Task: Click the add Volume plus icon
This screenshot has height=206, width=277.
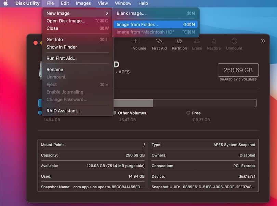Action: point(135,41)
